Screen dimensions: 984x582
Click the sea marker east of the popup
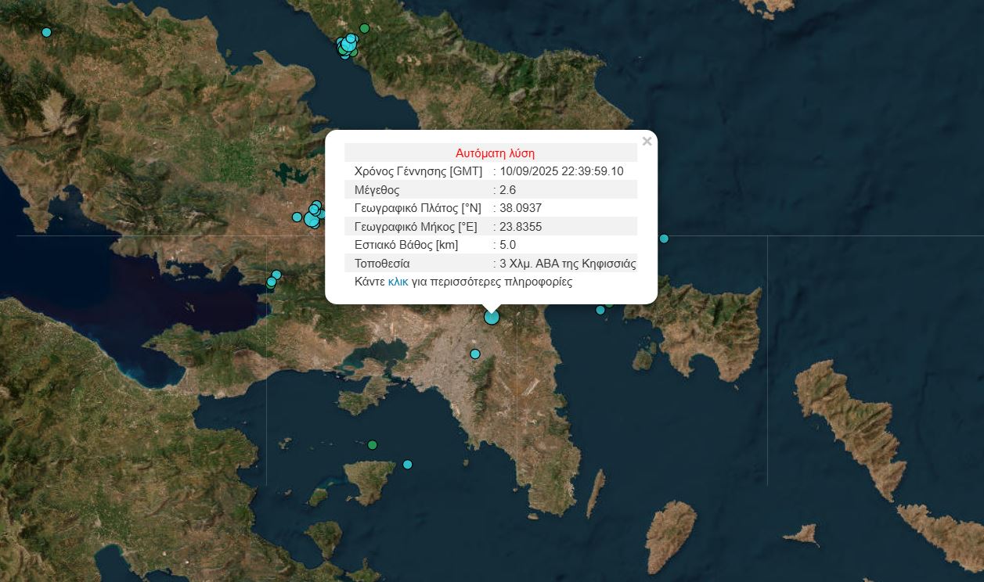(664, 239)
